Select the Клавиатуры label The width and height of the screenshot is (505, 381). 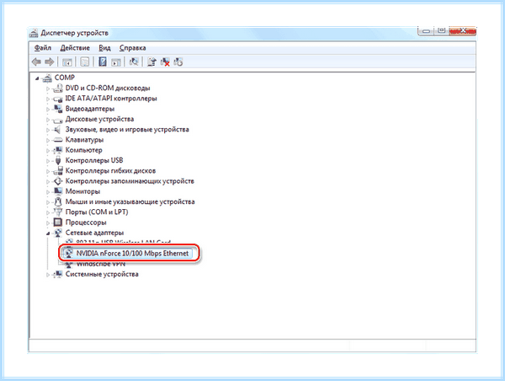84,140
